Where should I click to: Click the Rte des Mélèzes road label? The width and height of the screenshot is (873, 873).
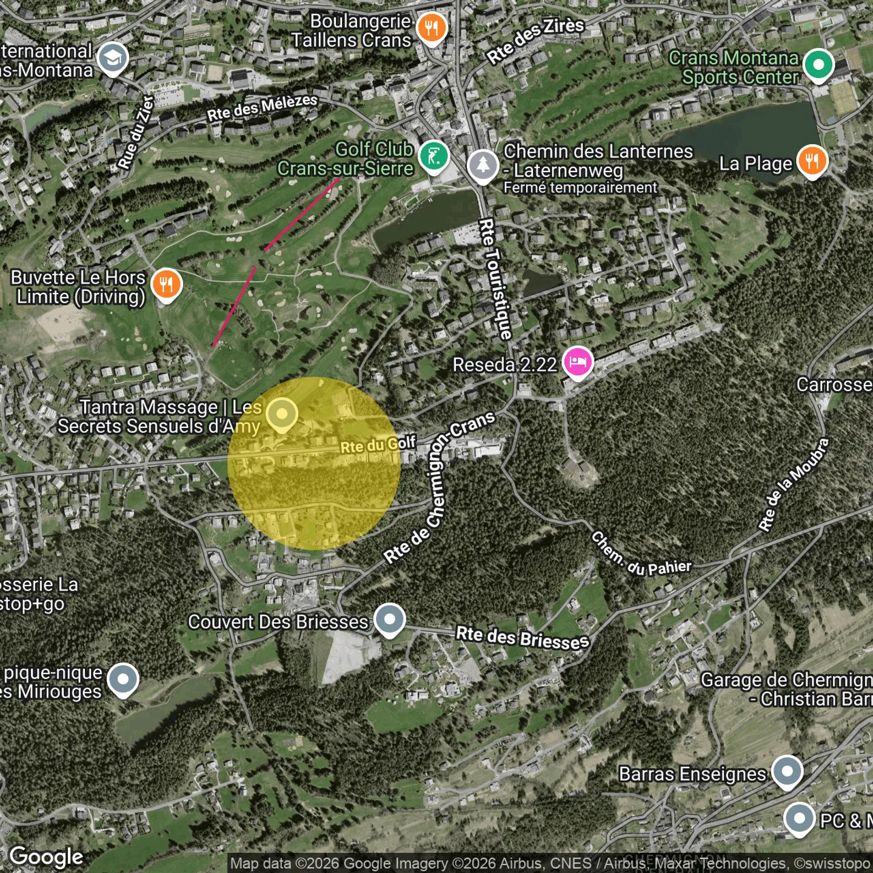(263, 107)
